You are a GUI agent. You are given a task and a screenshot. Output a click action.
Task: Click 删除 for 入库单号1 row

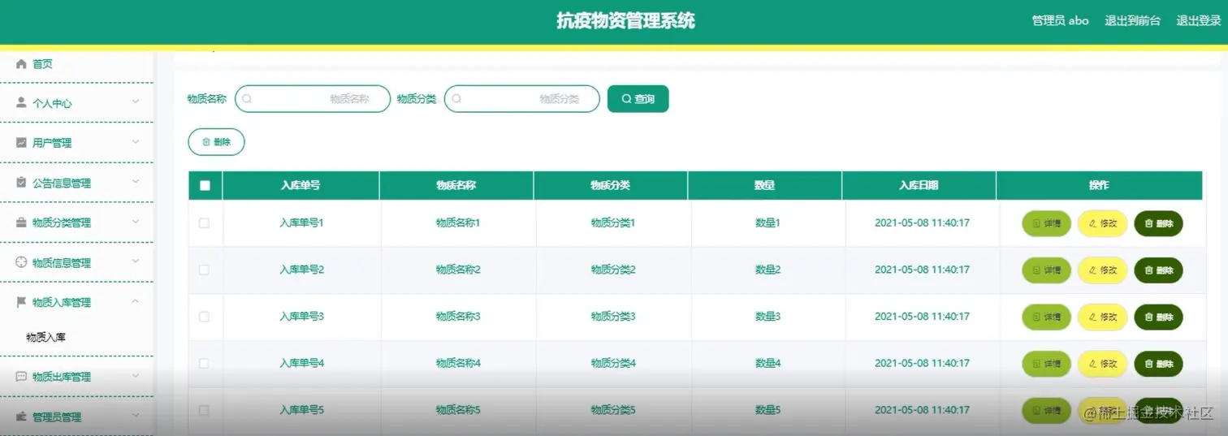tap(1158, 223)
